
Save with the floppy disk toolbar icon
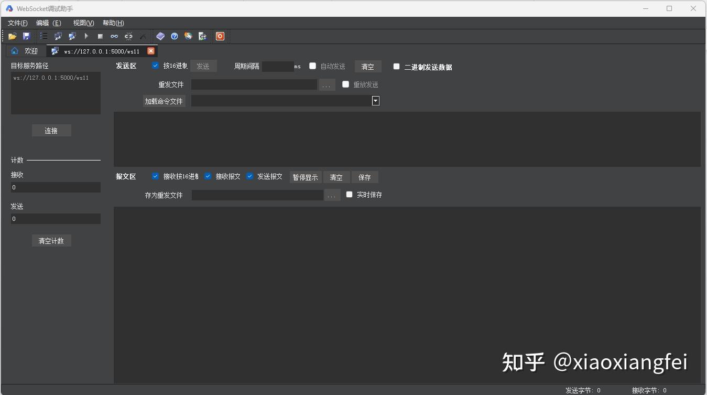[27, 36]
